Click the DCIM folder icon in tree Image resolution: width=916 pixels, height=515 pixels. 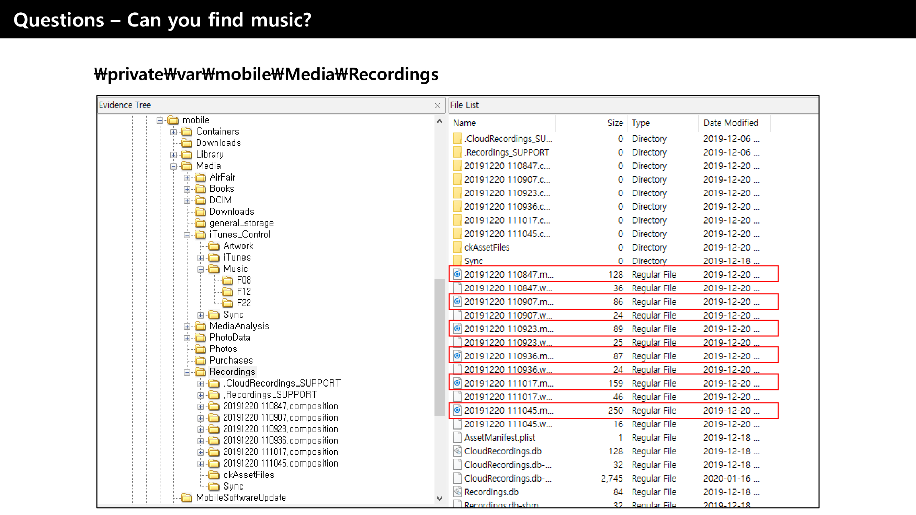pos(200,200)
